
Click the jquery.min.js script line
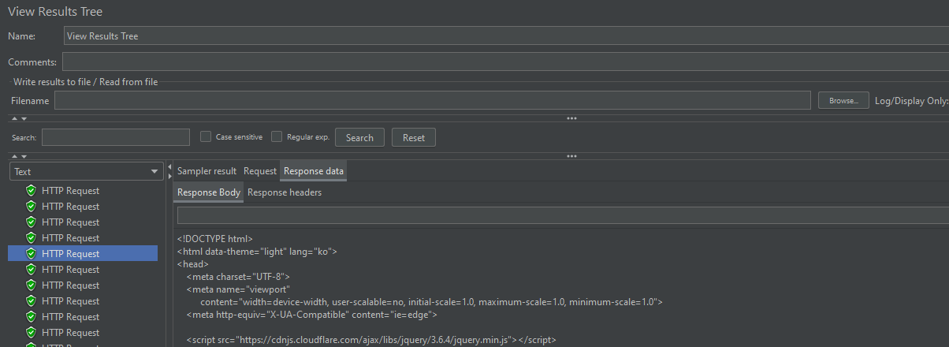pos(371,340)
